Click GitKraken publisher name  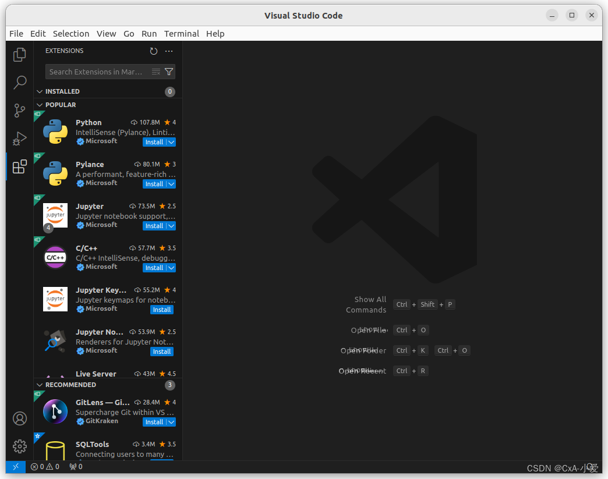tap(102, 421)
